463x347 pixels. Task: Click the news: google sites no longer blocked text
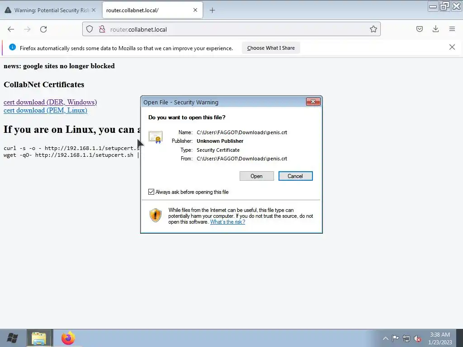pyautogui.click(x=59, y=66)
